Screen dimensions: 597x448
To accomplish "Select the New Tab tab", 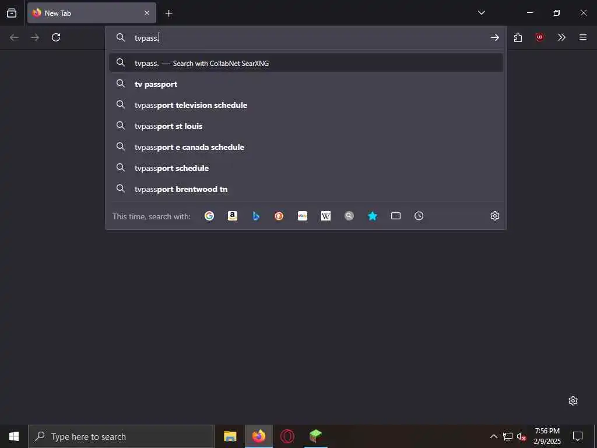I will pyautogui.click(x=92, y=13).
